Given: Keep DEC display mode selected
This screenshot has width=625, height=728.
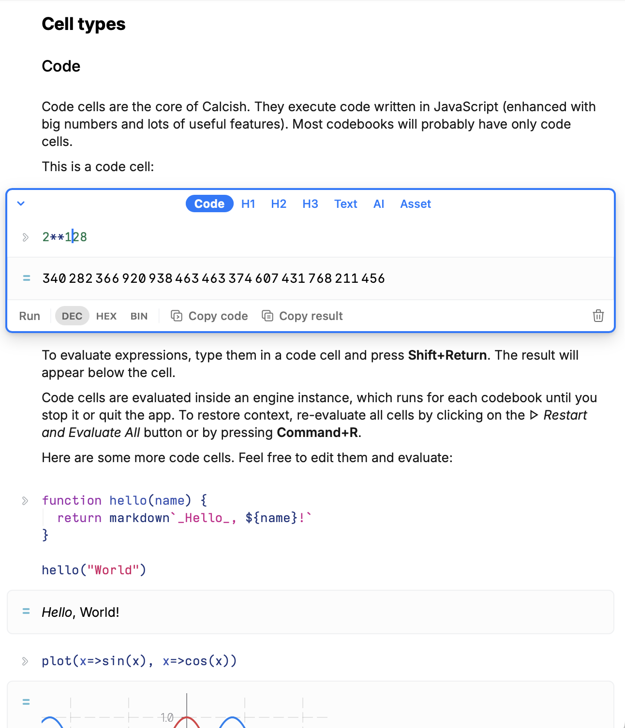Looking at the screenshot, I should [x=72, y=316].
